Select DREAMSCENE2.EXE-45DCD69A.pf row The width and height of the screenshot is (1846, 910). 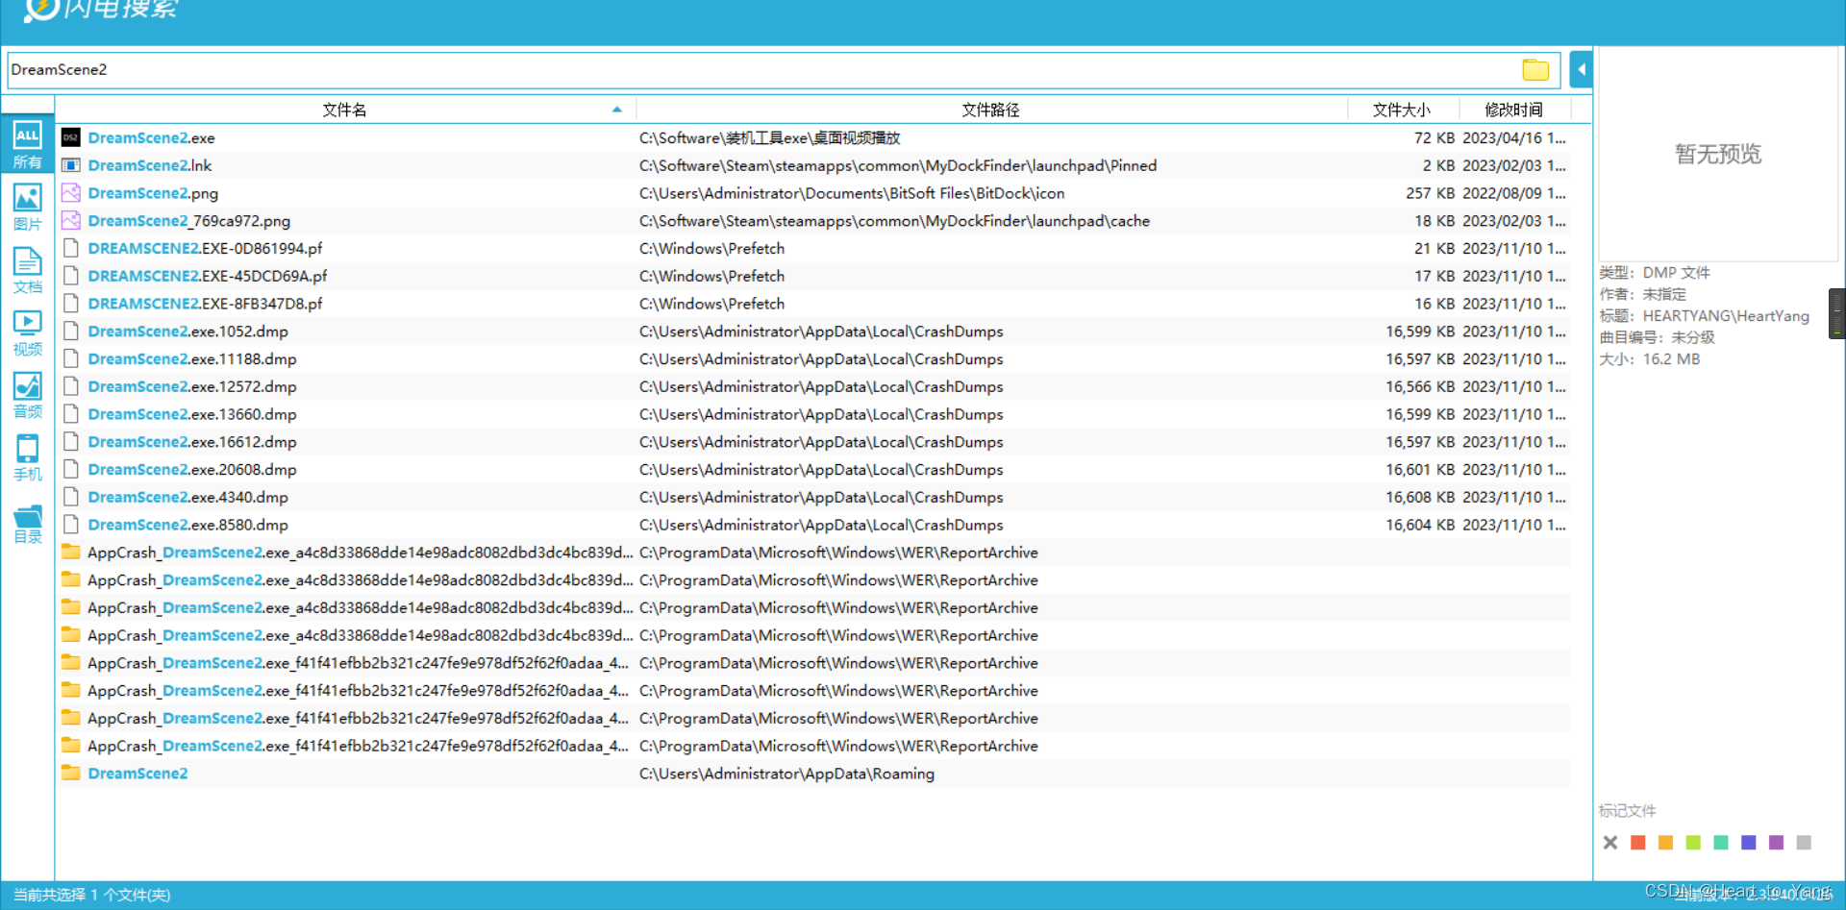coord(812,276)
